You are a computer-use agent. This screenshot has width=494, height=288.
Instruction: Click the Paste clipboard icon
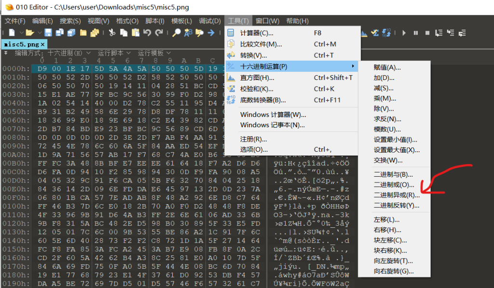click(135, 33)
